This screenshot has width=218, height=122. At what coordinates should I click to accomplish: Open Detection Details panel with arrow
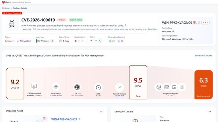(x=210, y=111)
